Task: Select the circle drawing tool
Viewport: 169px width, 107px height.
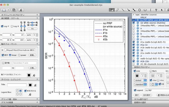Action: point(140,10)
